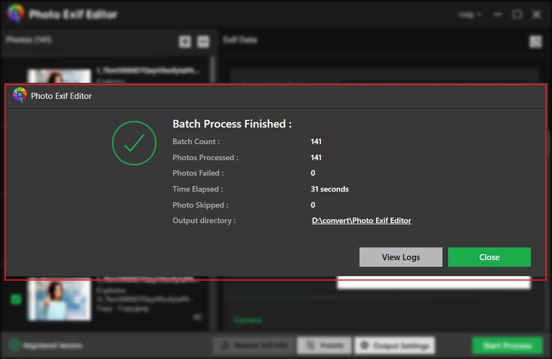Viewport: 552px width, 359px height.
Task: Click the 'Output directory :' label
Action: click(x=204, y=220)
